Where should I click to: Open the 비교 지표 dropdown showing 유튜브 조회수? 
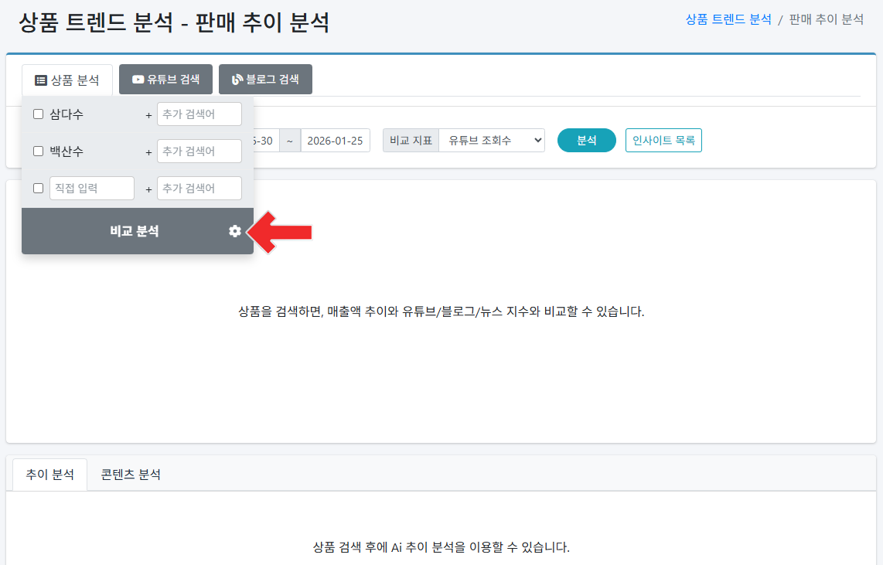pyautogui.click(x=492, y=140)
